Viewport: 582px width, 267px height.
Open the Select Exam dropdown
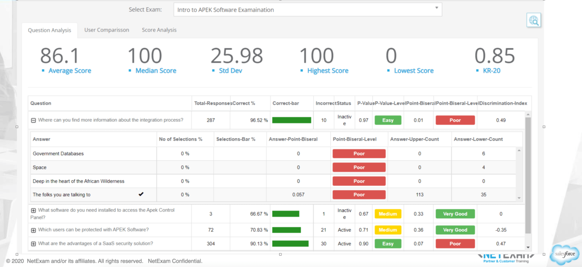(x=307, y=10)
